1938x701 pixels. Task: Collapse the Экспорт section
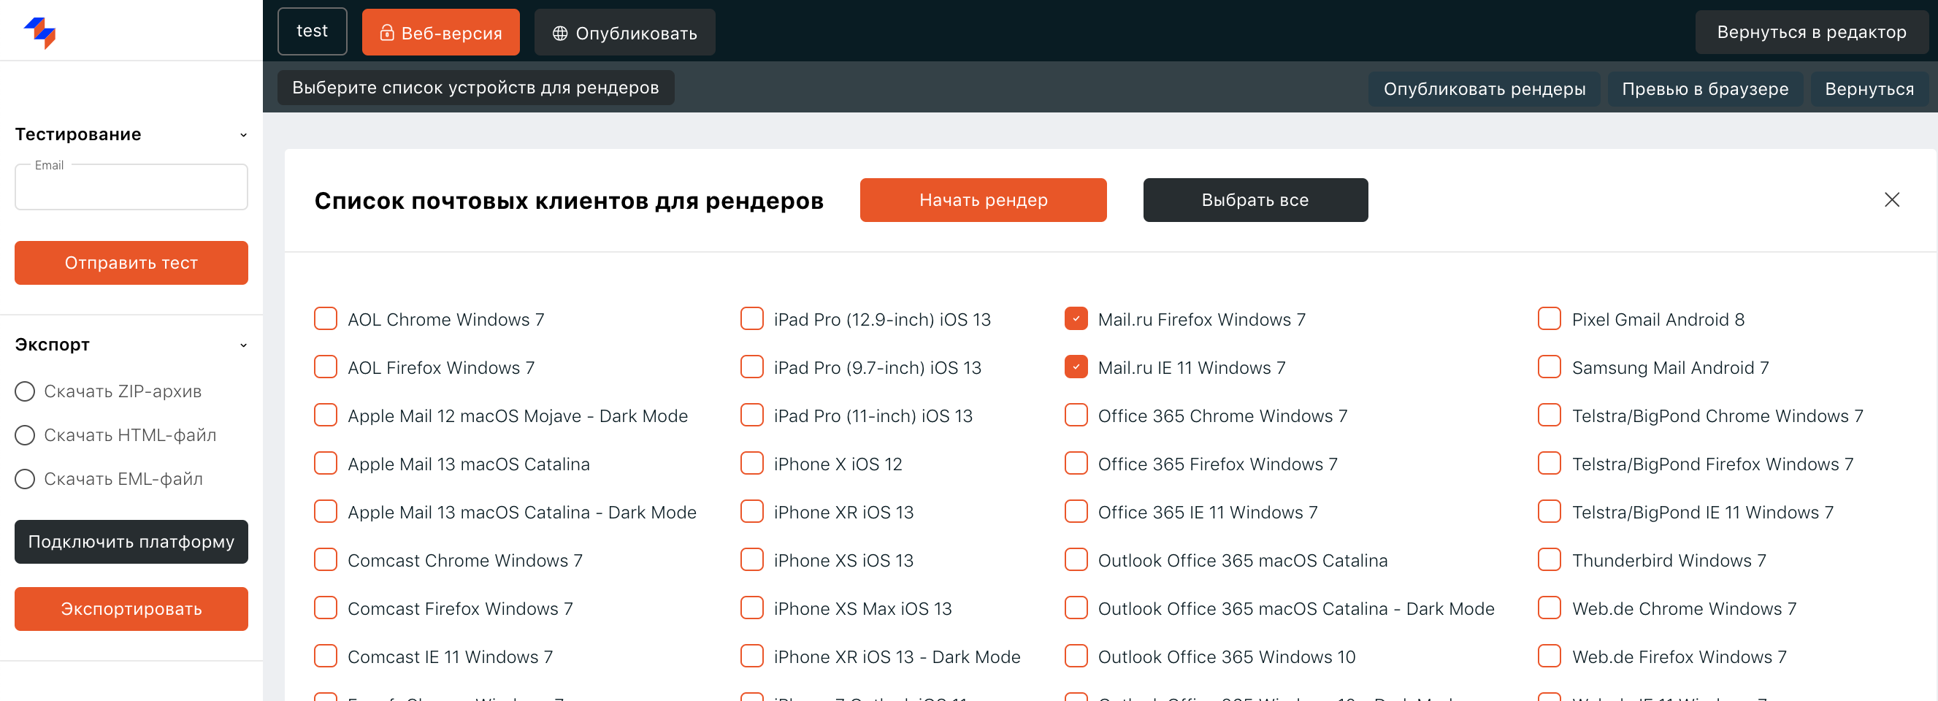coord(243,345)
